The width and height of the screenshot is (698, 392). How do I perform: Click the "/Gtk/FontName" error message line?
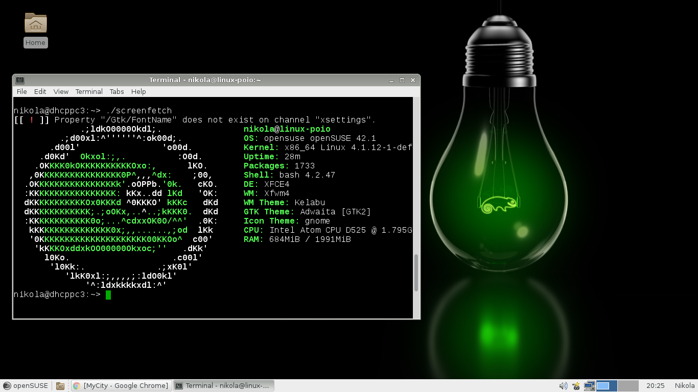tap(195, 120)
